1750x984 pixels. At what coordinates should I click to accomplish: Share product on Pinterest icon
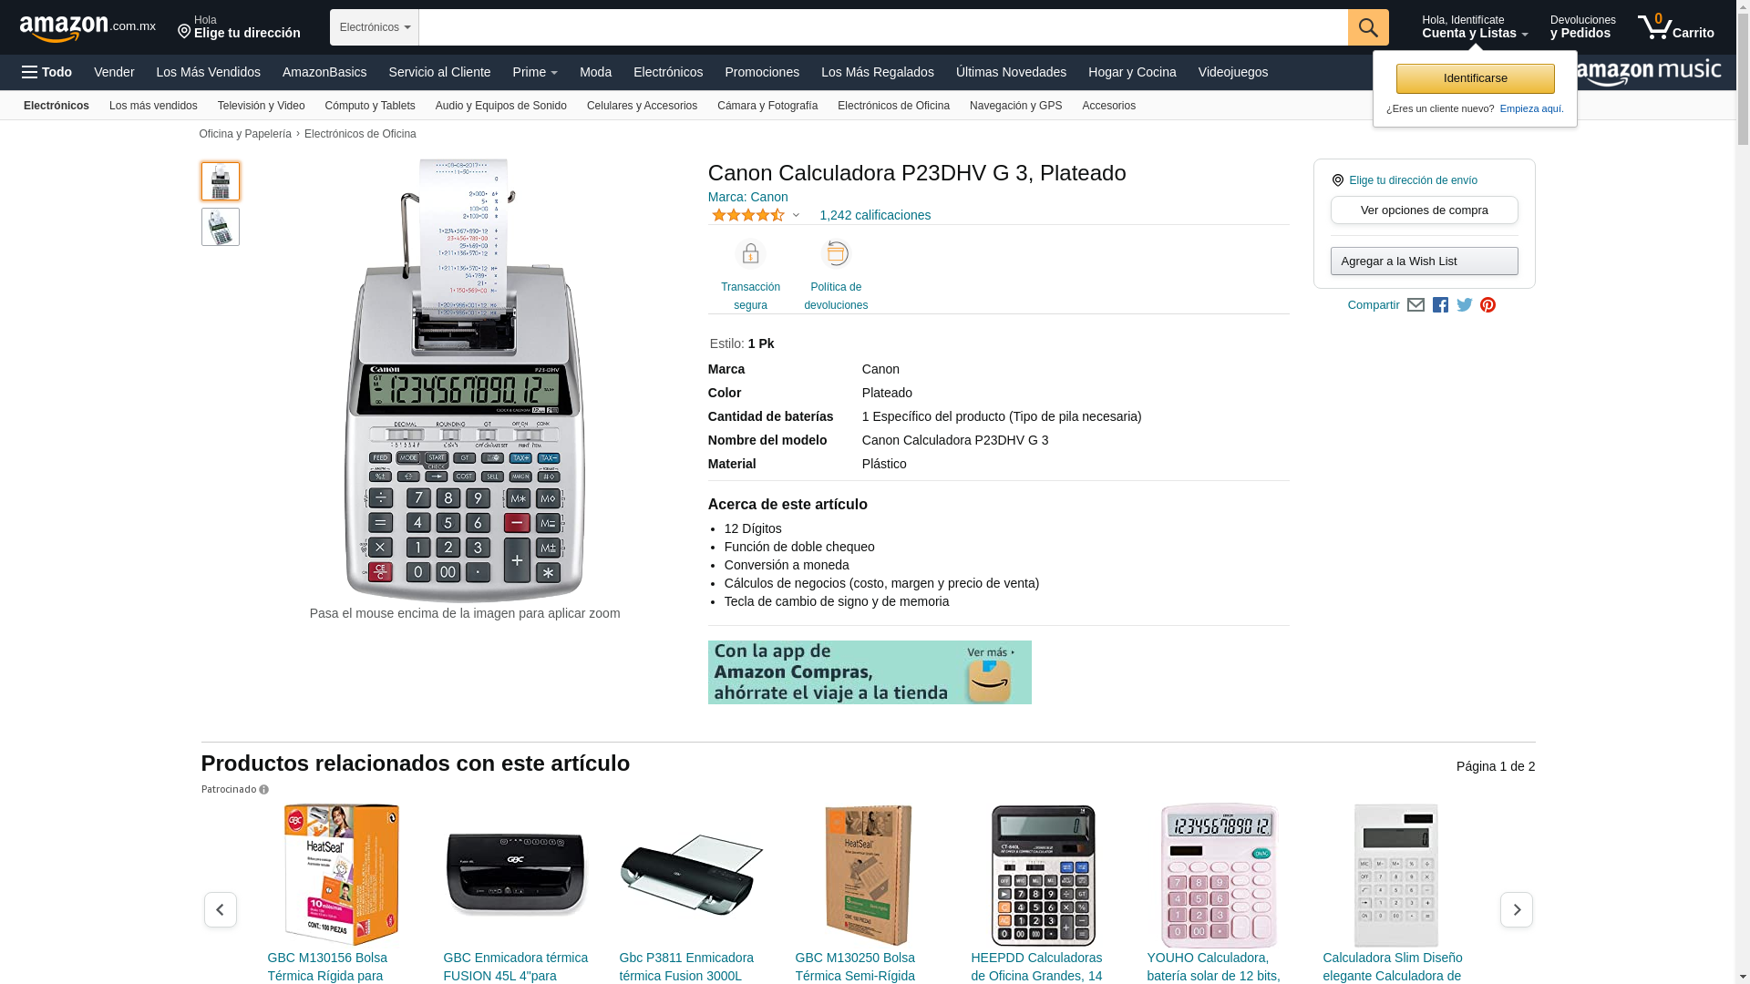click(x=1487, y=305)
